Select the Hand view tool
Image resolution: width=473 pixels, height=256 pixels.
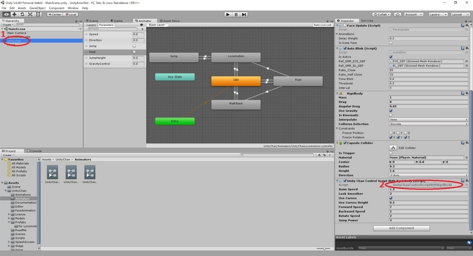[x=6, y=14]
